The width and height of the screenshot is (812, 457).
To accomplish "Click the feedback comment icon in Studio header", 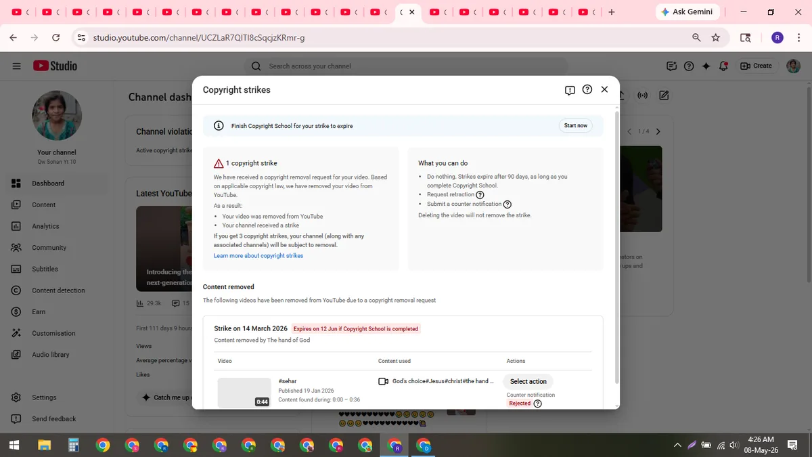I will click(x=671, y=66).
